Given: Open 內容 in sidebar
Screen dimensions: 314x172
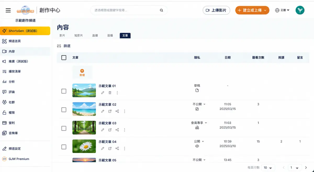Looking at the screenshot, I should (25, 51).
